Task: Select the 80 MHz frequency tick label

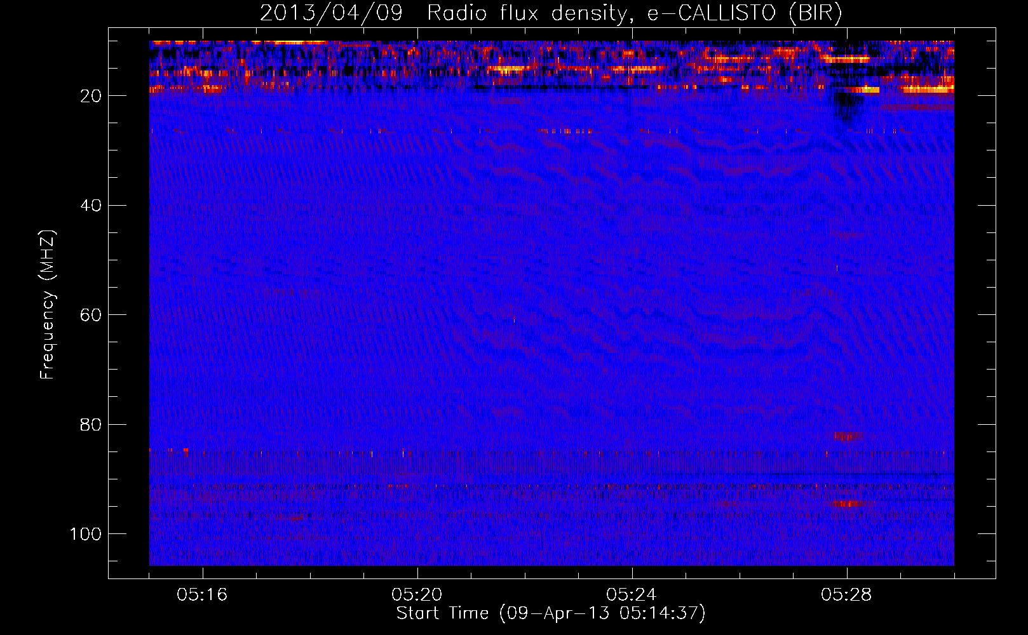Action: (x=91, y=424)
